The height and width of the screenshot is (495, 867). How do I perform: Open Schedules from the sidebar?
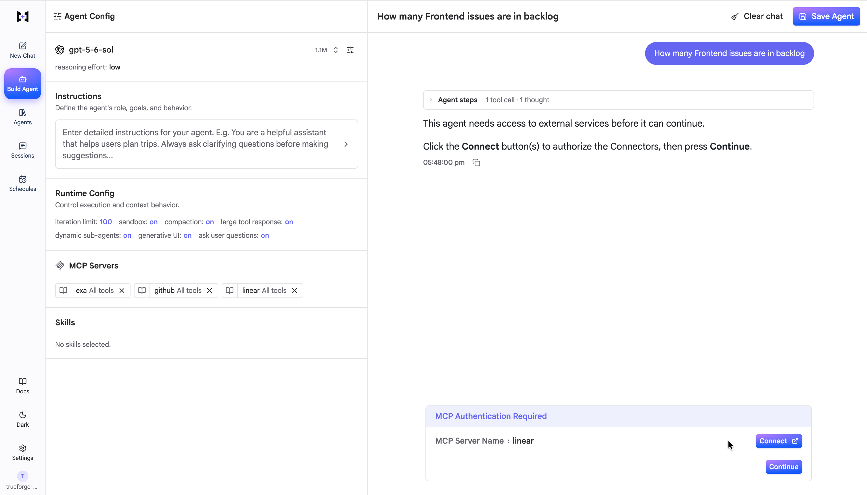[22, 183]
